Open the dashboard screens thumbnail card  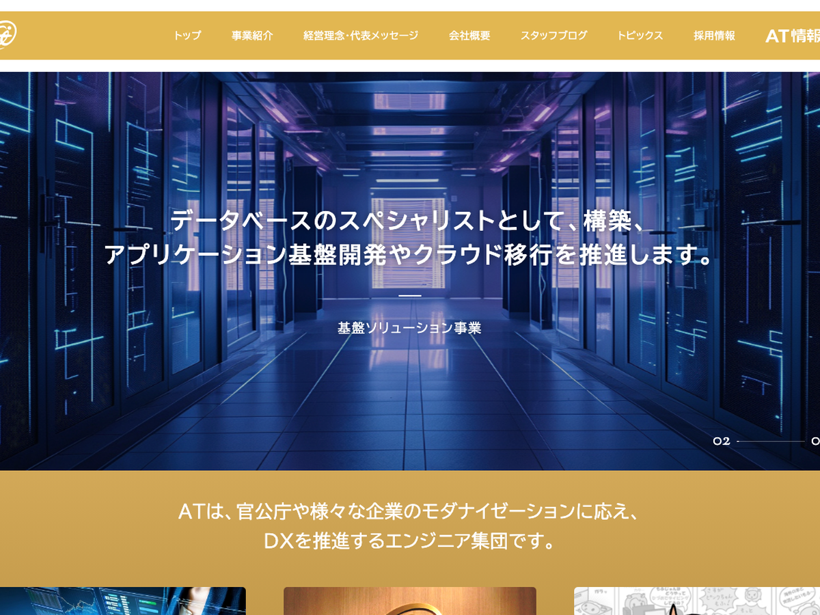coord(123,601)
